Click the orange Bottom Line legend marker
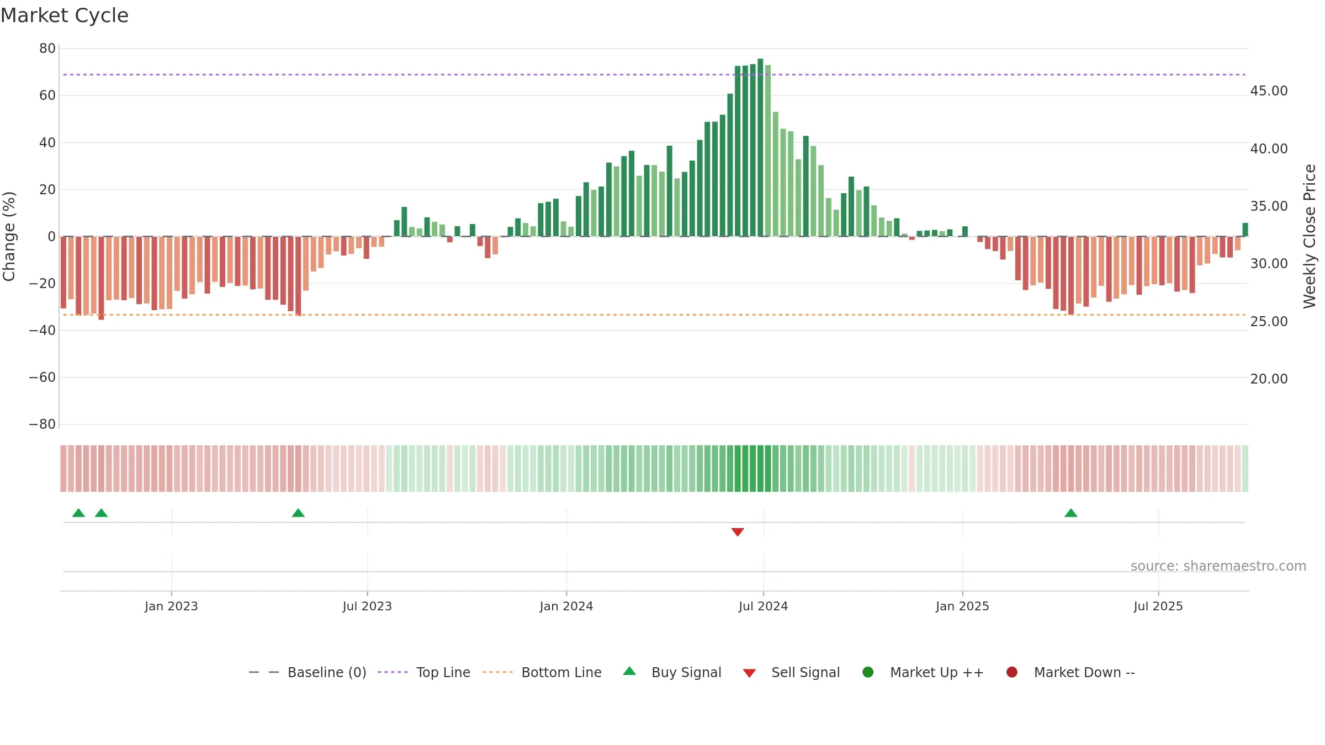 [x=498, y=672]
